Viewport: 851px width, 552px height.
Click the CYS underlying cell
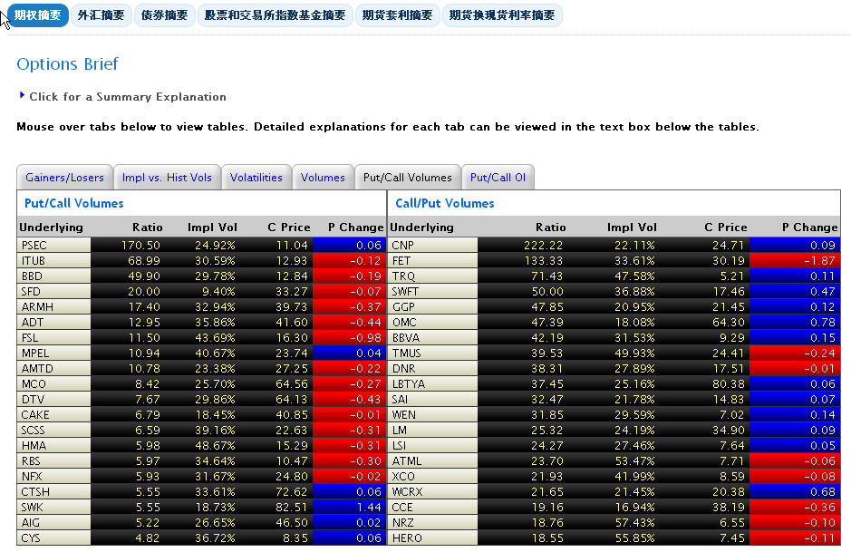(53, 537)
